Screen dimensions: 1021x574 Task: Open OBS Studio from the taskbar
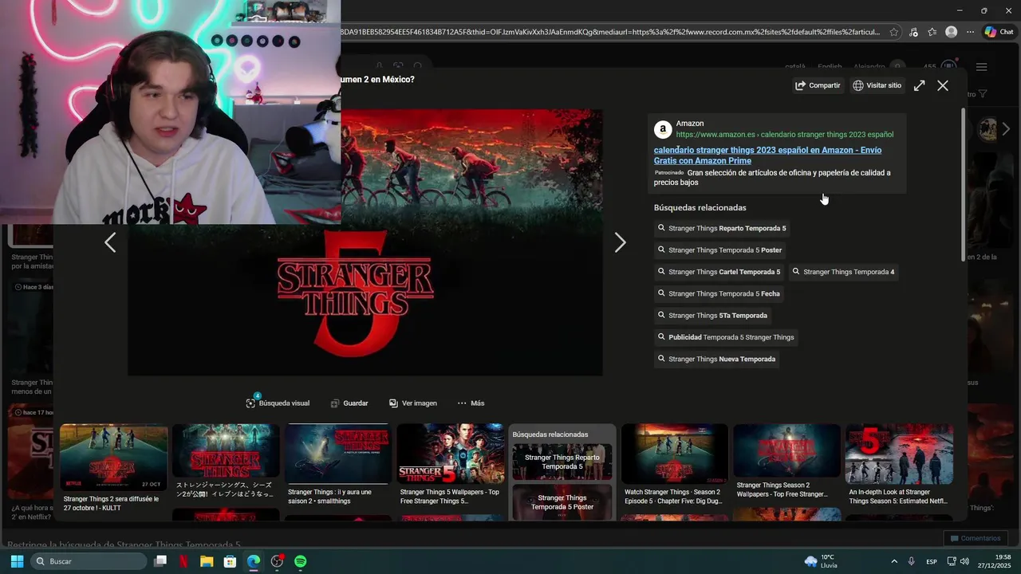[277, 561]
